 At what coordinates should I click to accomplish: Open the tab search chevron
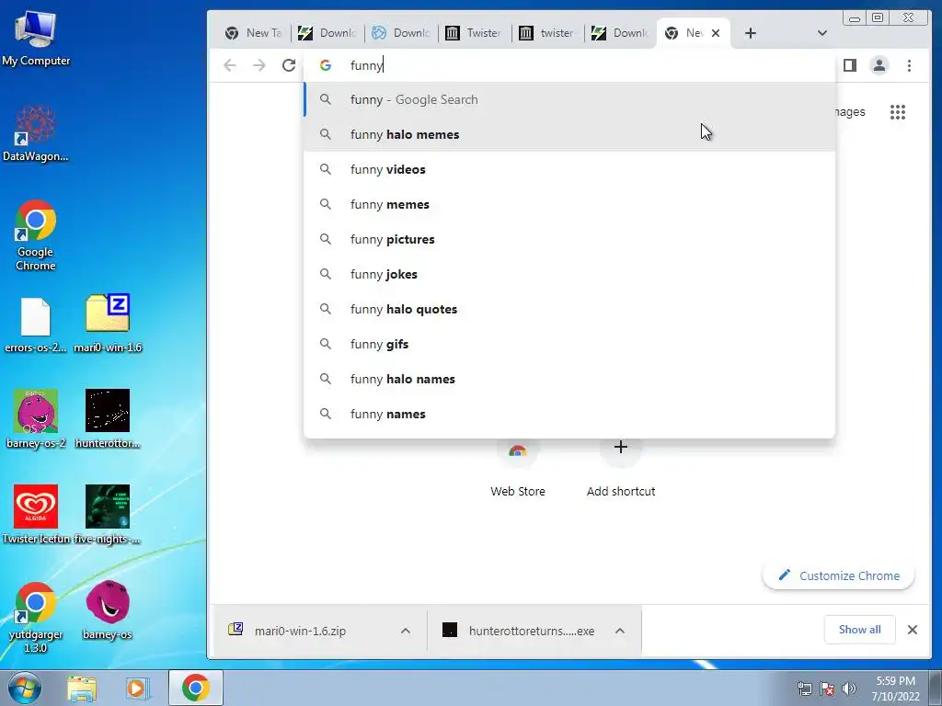[x=822, y=33]
